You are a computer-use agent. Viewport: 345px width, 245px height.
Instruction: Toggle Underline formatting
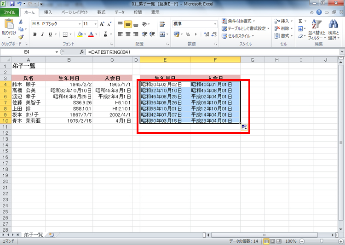pyautogui.click(x=51, y=34)
